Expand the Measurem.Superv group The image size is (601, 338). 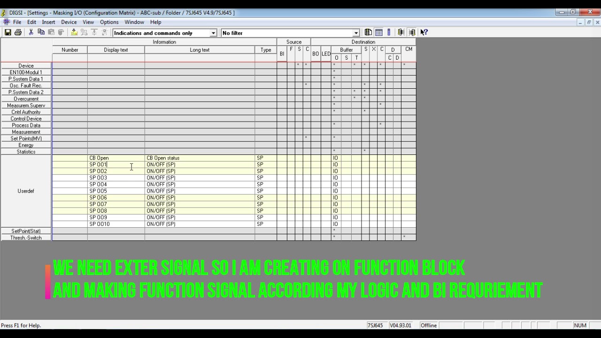pyautogui.click(x=26, y=106)
